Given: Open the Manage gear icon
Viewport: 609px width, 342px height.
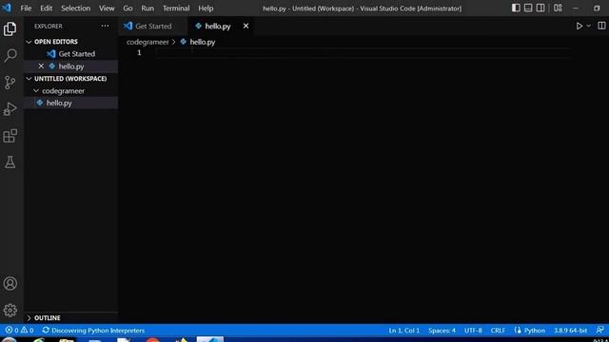Looking at the screenshot, I should tap(10, 311).
